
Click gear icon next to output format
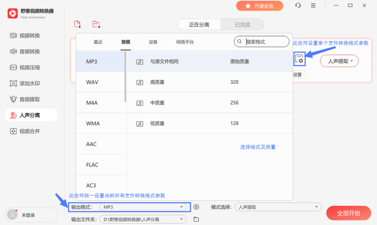pos(196,207)
